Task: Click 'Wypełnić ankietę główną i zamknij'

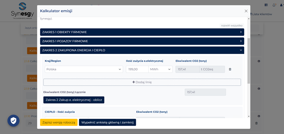Action: [107, 122]
